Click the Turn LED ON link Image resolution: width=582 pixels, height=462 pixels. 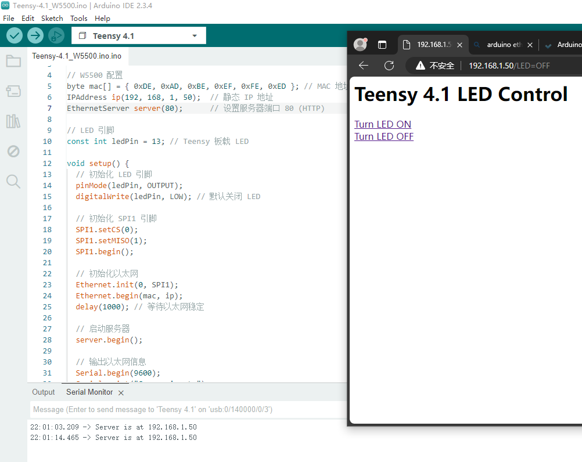tap(383, 124)
